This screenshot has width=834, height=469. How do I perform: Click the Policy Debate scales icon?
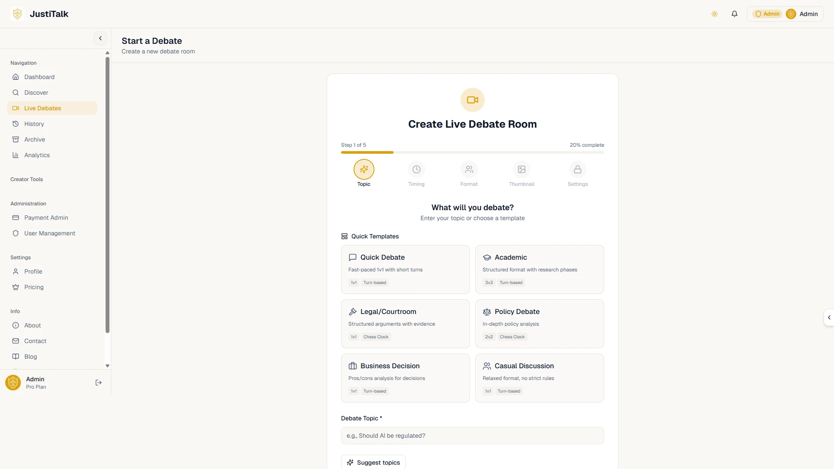(487, 312)
